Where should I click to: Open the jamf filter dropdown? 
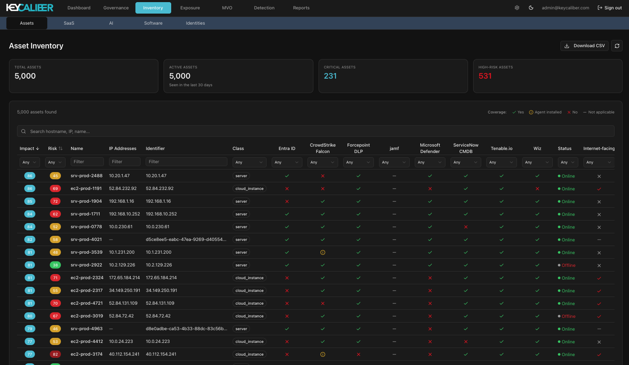394,162
